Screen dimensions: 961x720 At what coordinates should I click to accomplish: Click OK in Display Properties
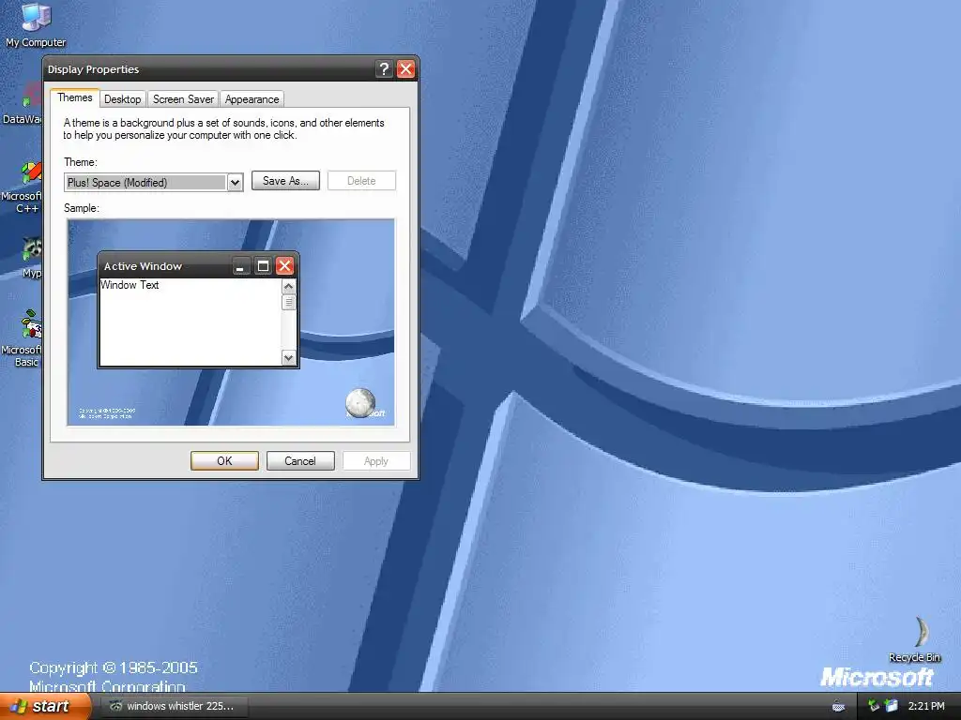click(x=224, y=461)
